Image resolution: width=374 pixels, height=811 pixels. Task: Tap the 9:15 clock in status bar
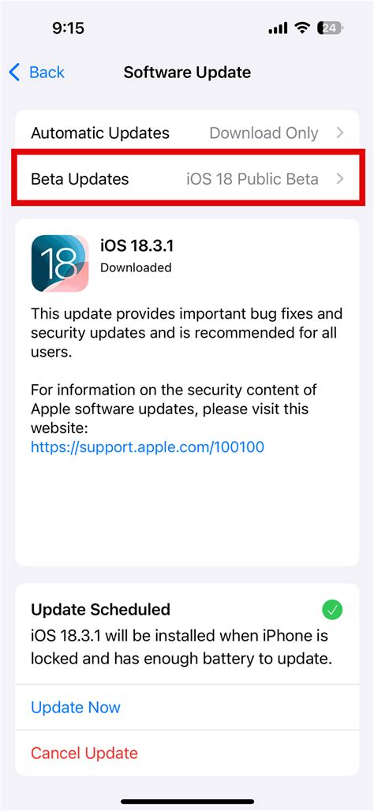[x=69, y=28]
